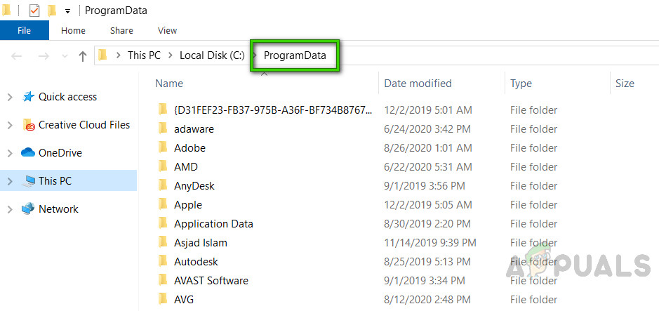Expand the Network tree node
Screen dimensions: 659x311
pos(10,209)
